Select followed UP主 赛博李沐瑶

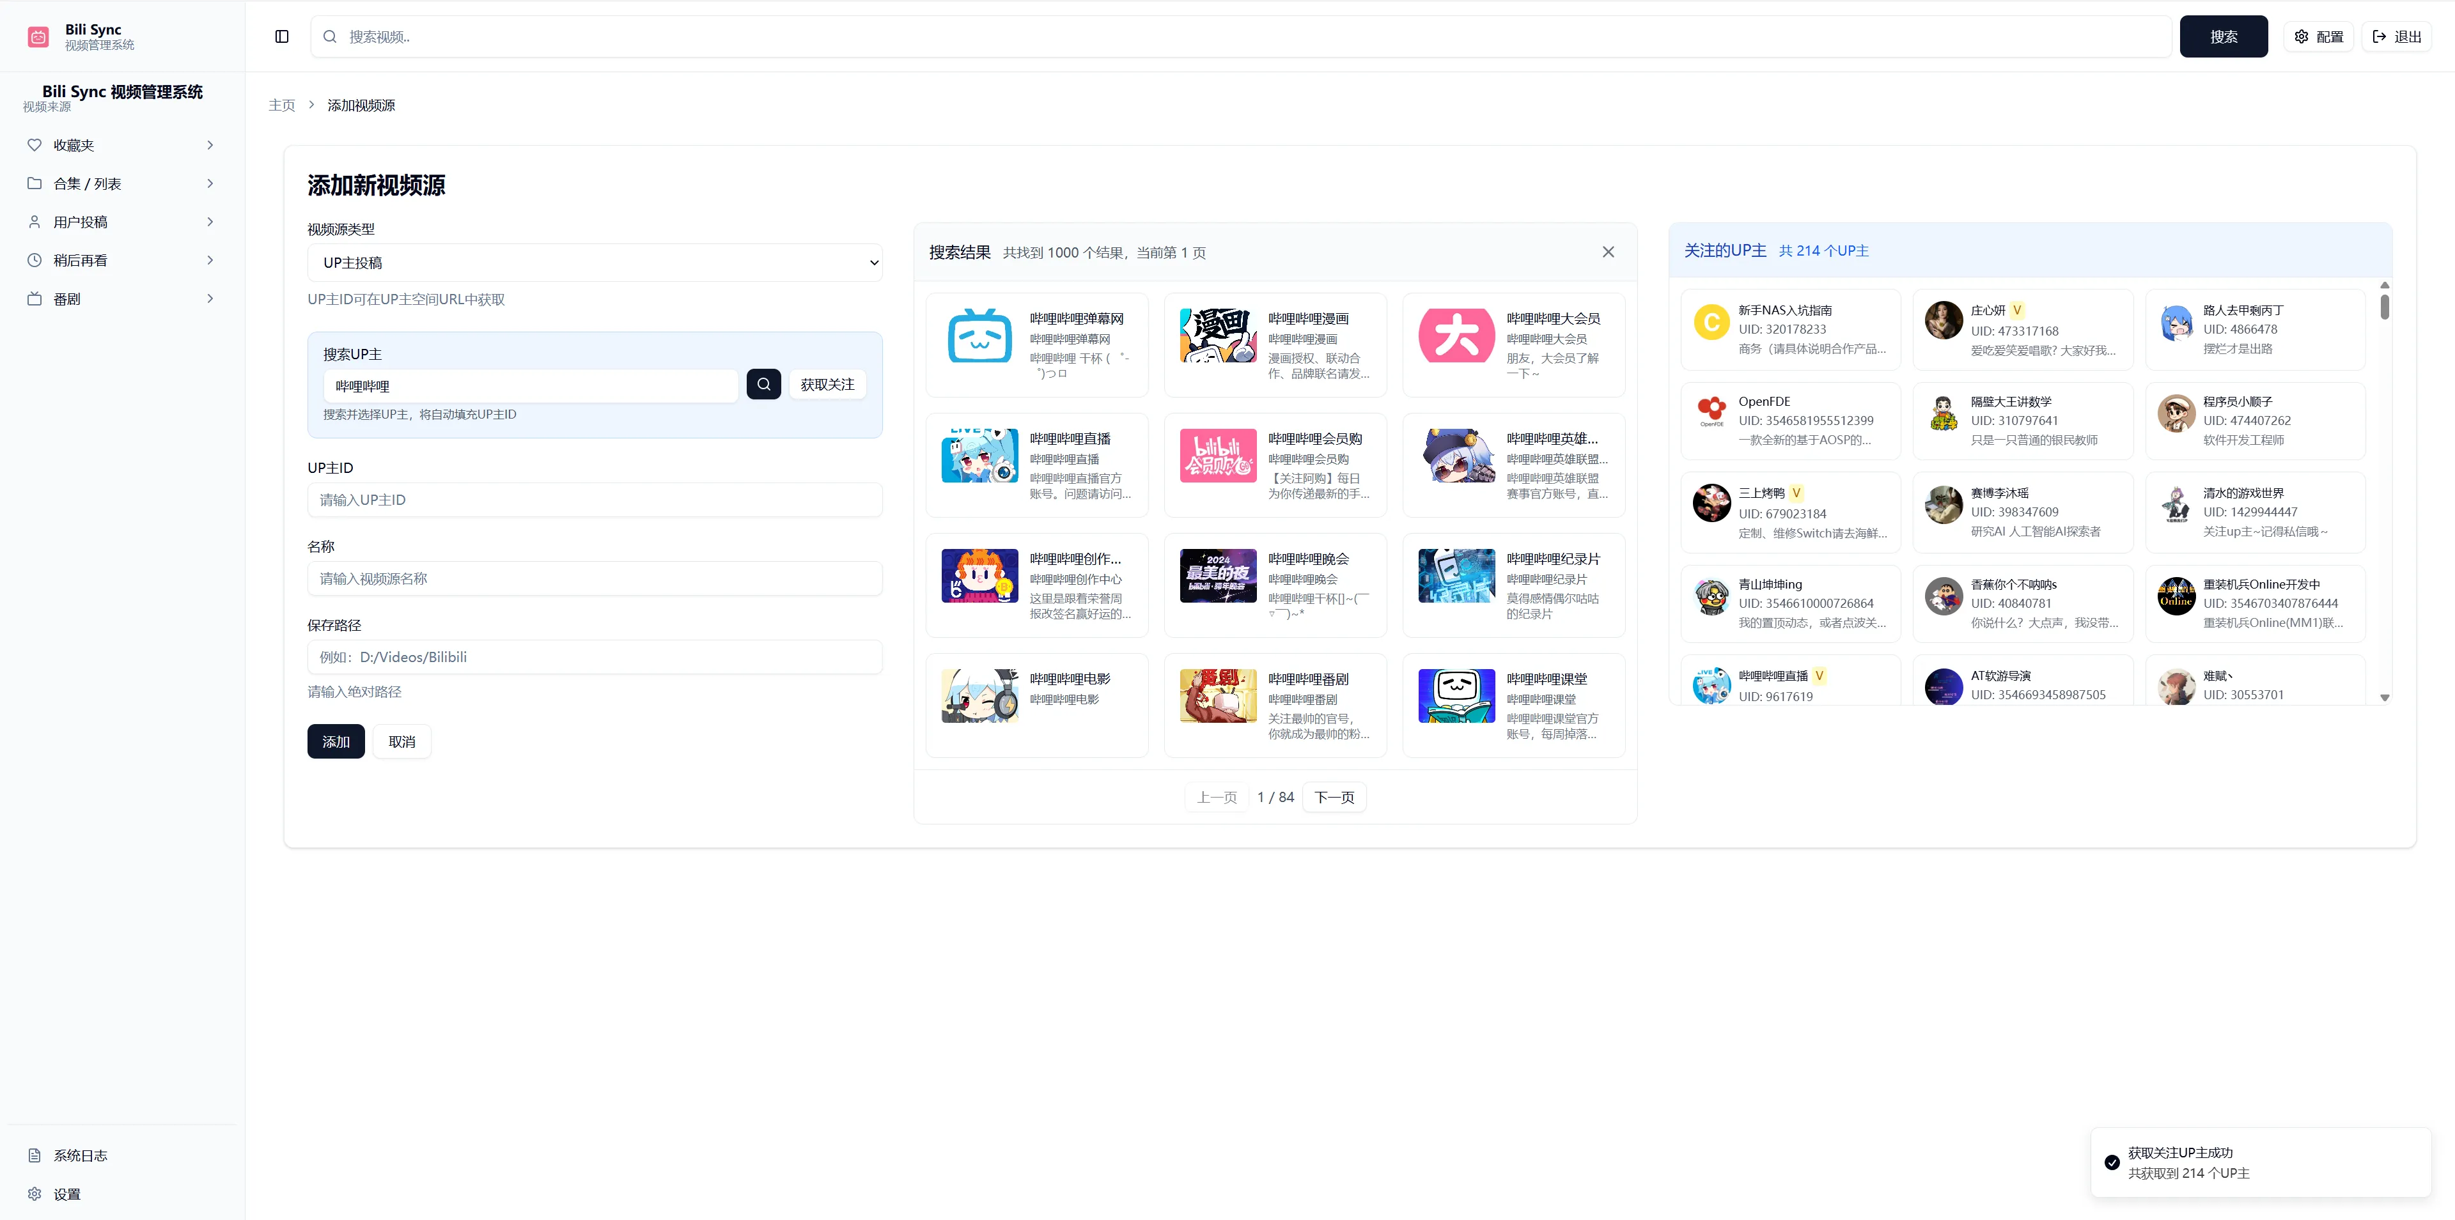tap(2023, 513)
